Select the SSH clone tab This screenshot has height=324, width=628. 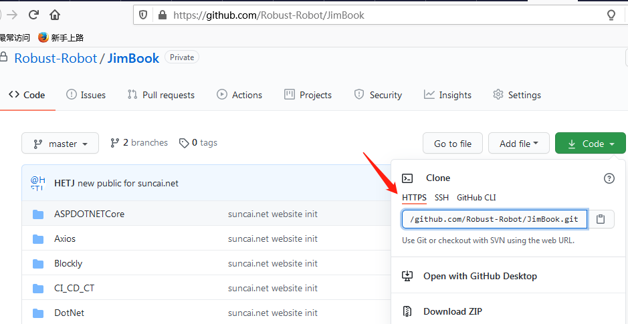click(442, 198)
